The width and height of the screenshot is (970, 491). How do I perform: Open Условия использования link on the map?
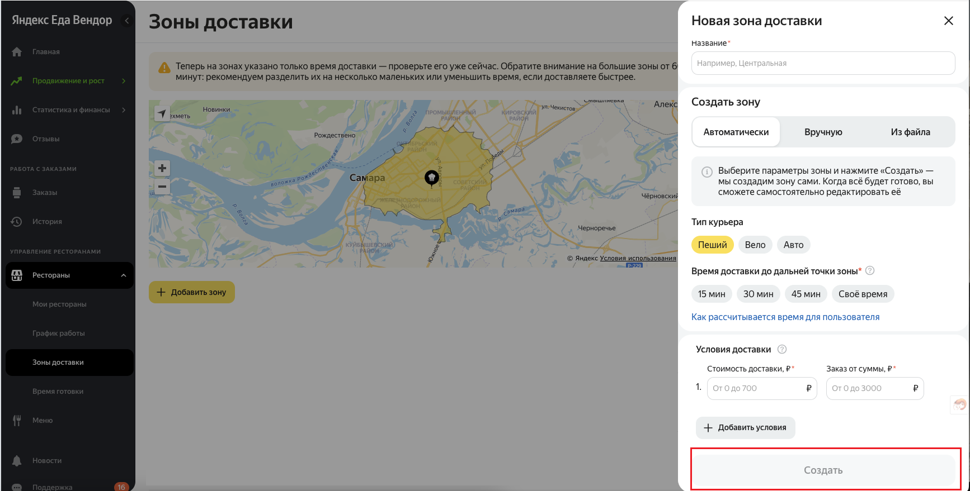pos(638,258)
